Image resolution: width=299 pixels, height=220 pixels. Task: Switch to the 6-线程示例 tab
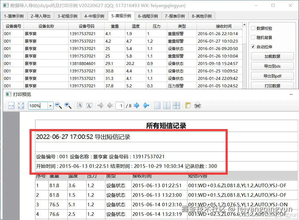coord(148,16)
